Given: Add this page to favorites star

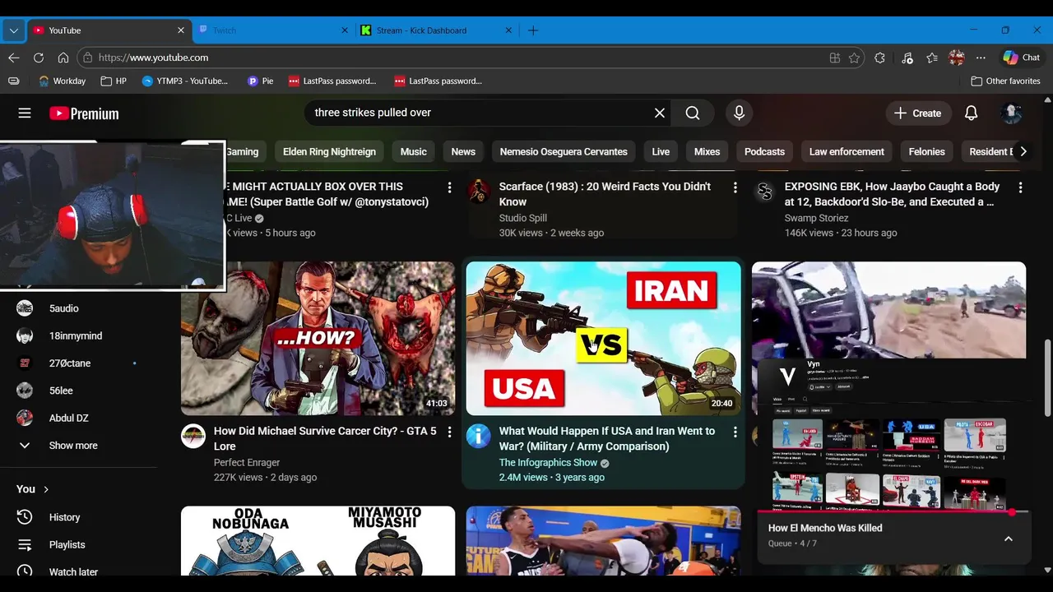Looking at the screenshot, I should [x=854, y=58].
